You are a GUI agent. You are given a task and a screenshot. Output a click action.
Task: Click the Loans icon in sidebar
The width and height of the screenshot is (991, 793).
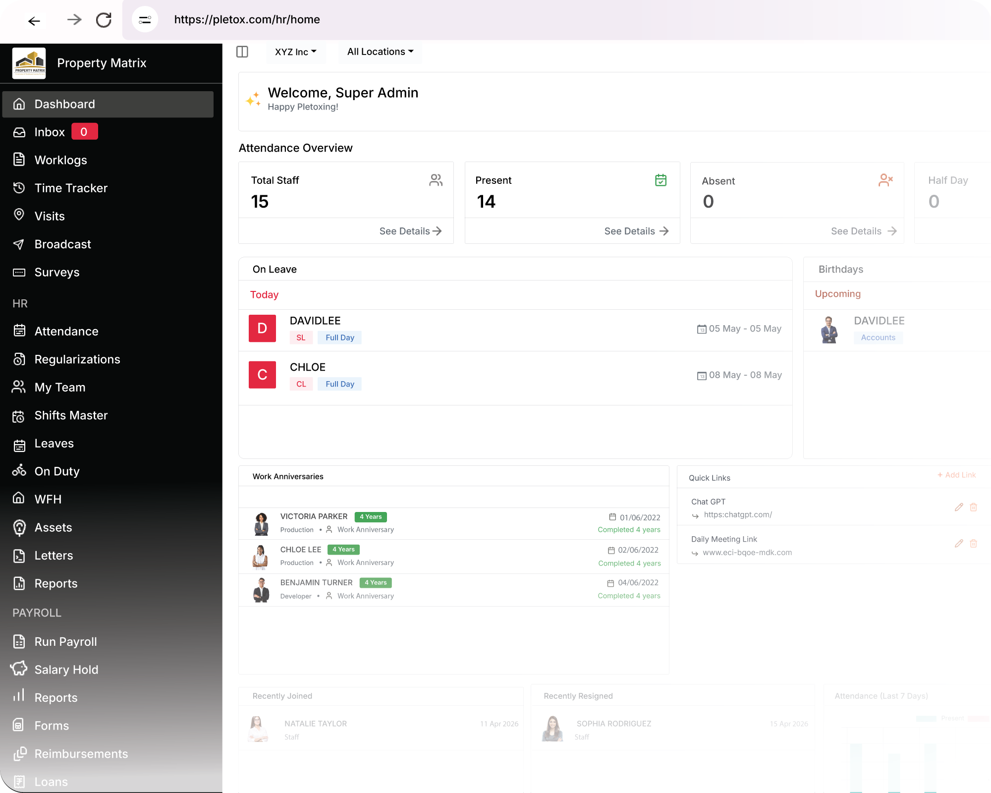(x=19, y=782)
